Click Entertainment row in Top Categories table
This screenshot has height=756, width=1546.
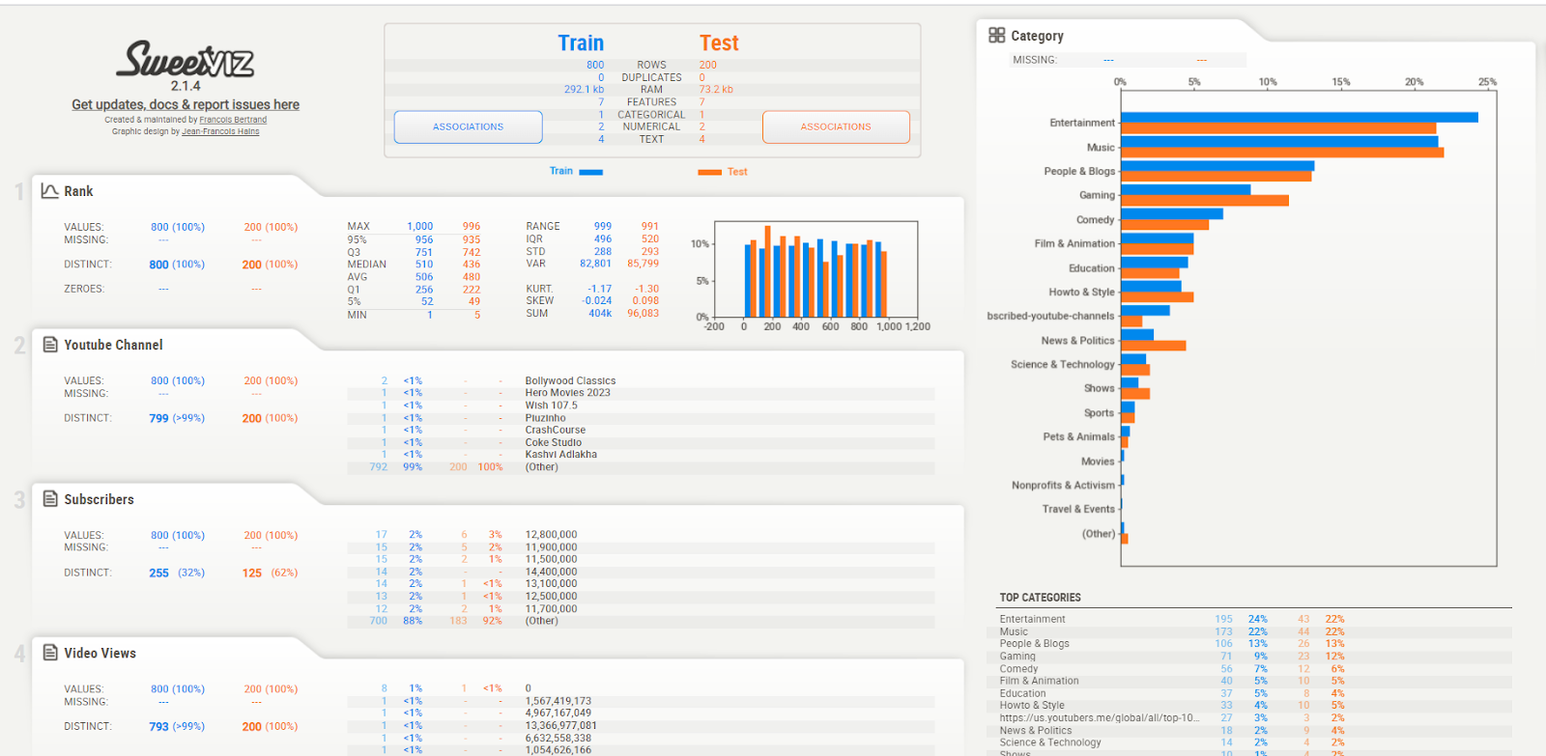click(x=1255, y=619)
